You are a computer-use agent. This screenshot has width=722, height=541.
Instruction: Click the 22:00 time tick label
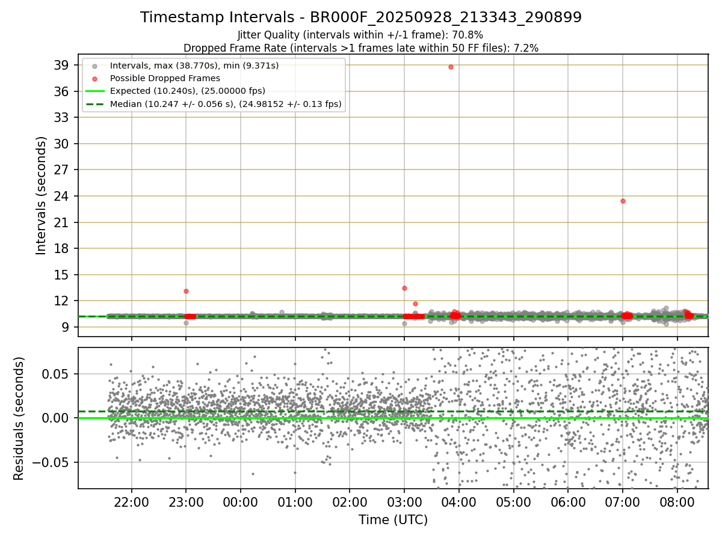[132, 503]
